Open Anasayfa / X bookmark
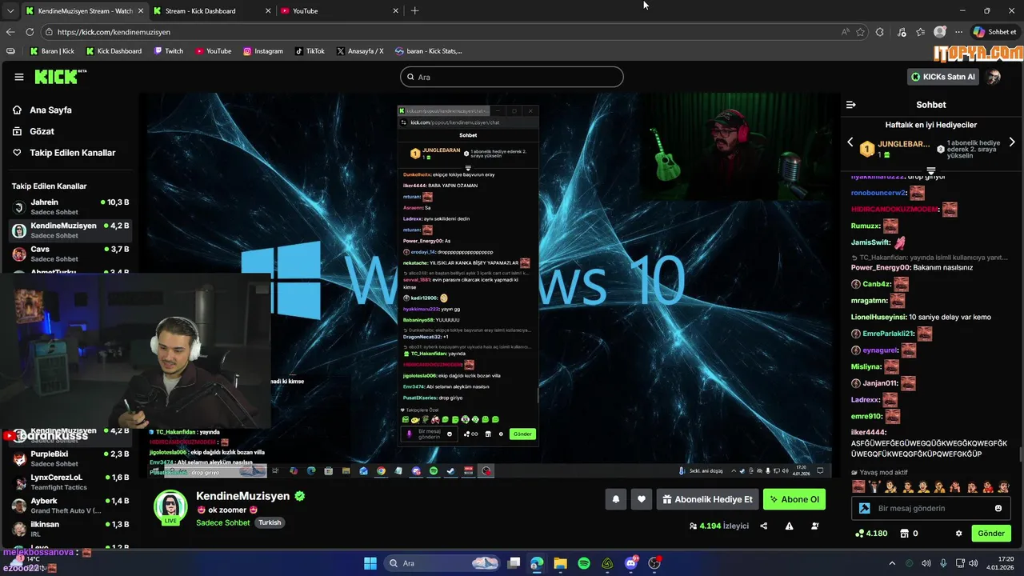1024x576 pixels. coord(360,51)
